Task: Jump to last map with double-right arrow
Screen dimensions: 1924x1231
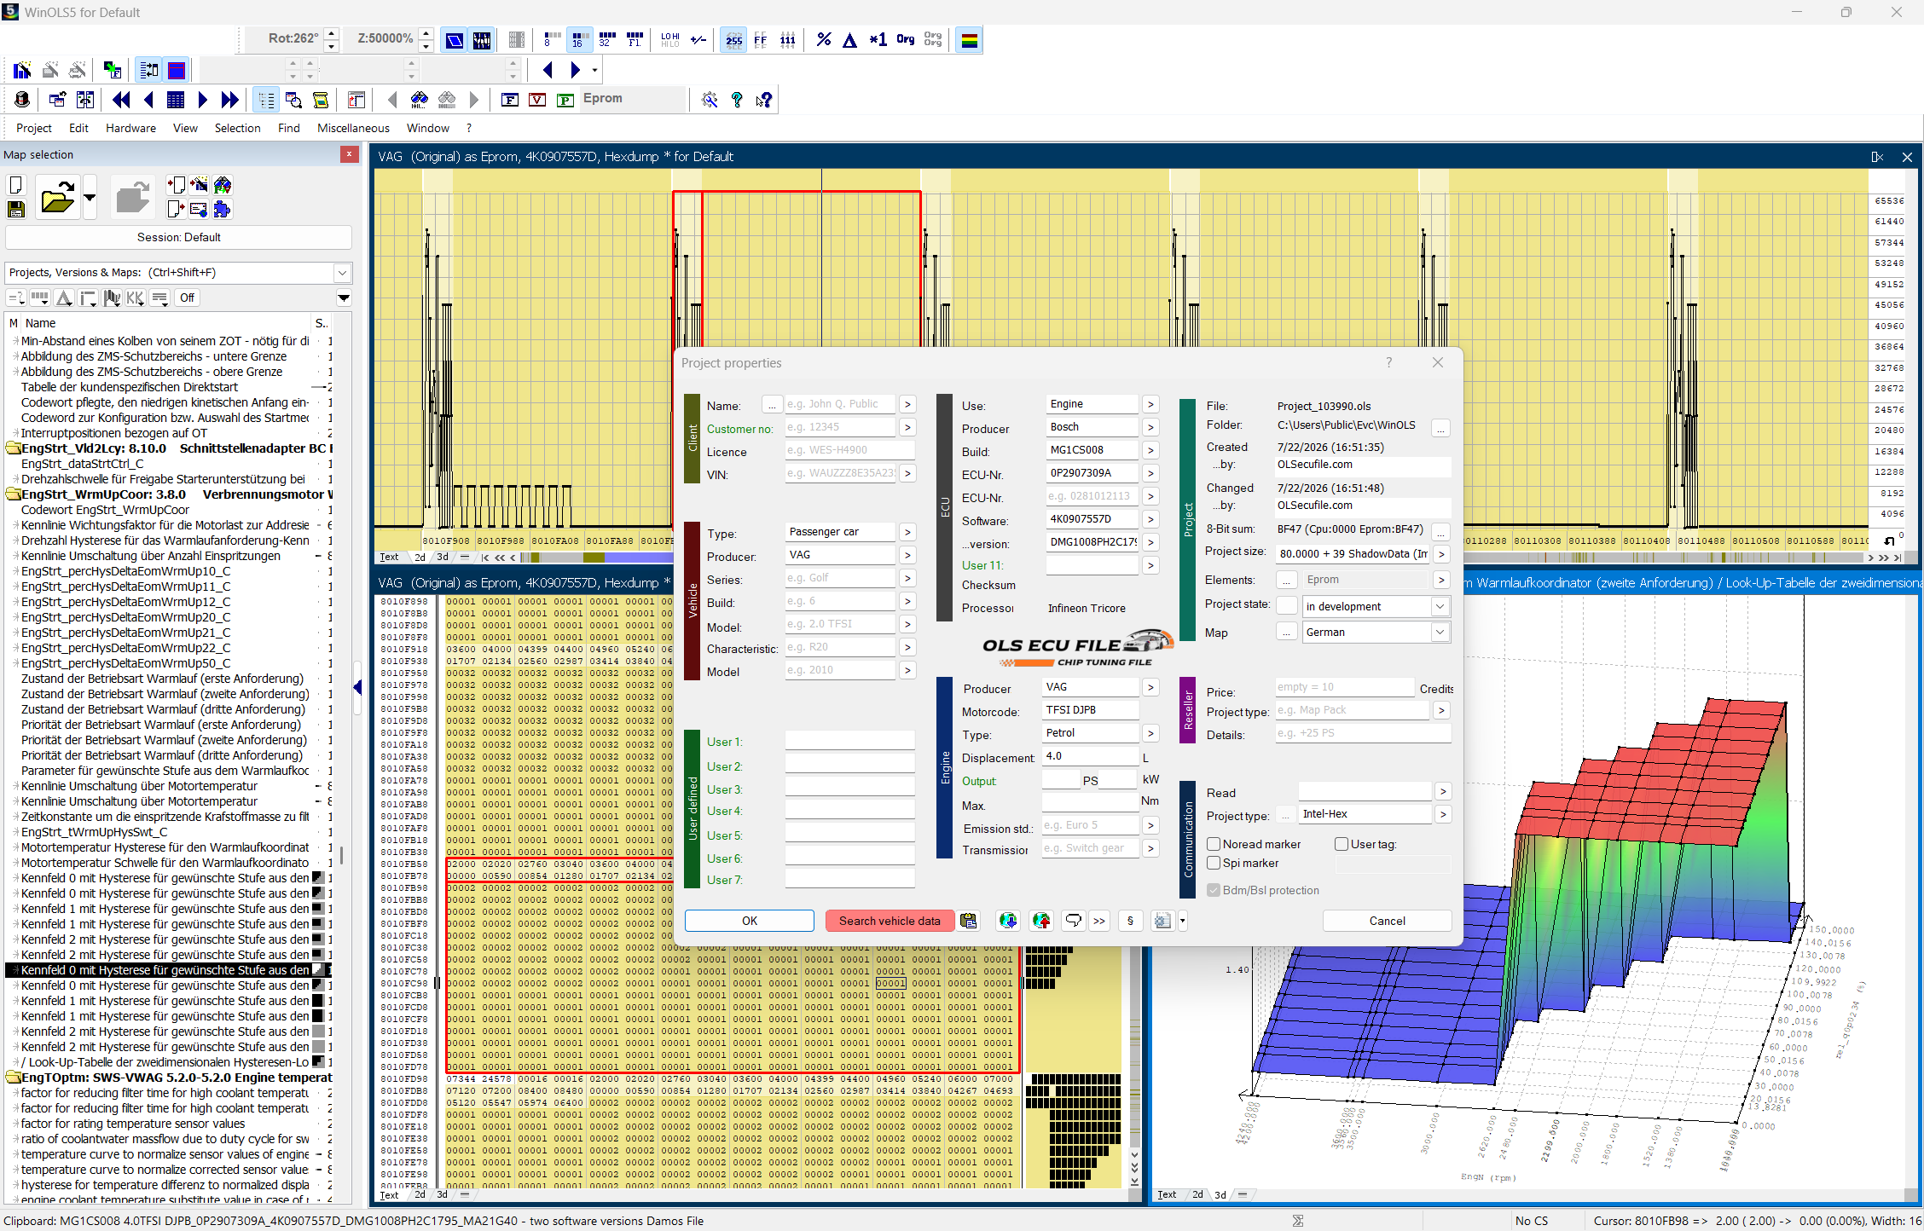Action: click(x=230, y=100)
